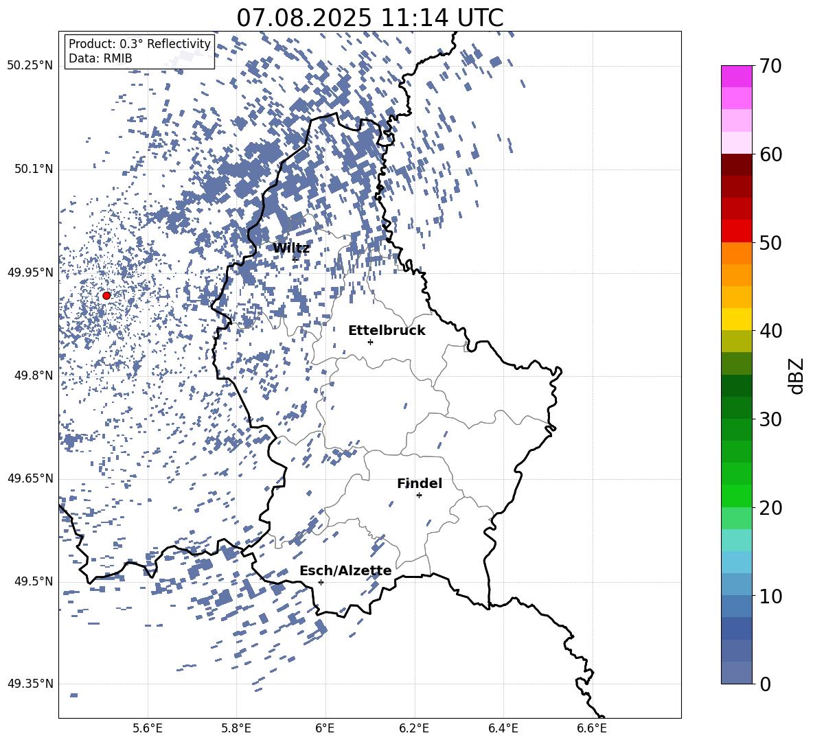The height and width of the screenshot is (742, 813).
Task: Click the 50.25°N latitude label
Action: click(30, 66)
